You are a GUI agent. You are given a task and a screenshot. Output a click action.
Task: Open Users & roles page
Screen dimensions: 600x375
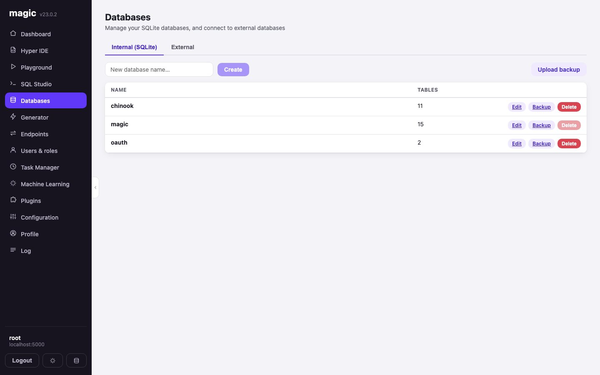46,150
